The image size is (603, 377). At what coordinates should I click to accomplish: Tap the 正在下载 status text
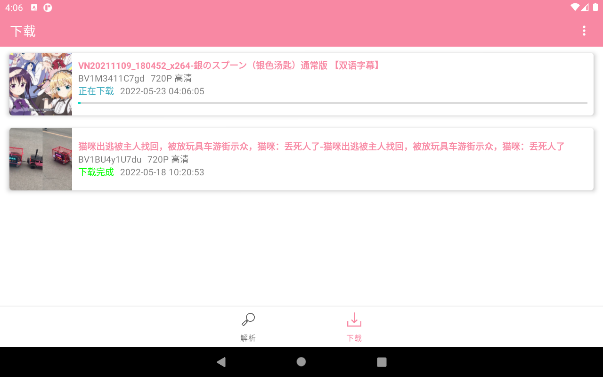click(x=96, y=91)
